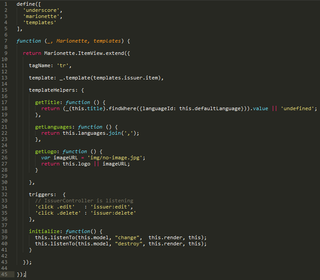The height and width of the screenshot is (280, 320).
Task: Click the getTitle function name
Action: [x=47, y=102]
